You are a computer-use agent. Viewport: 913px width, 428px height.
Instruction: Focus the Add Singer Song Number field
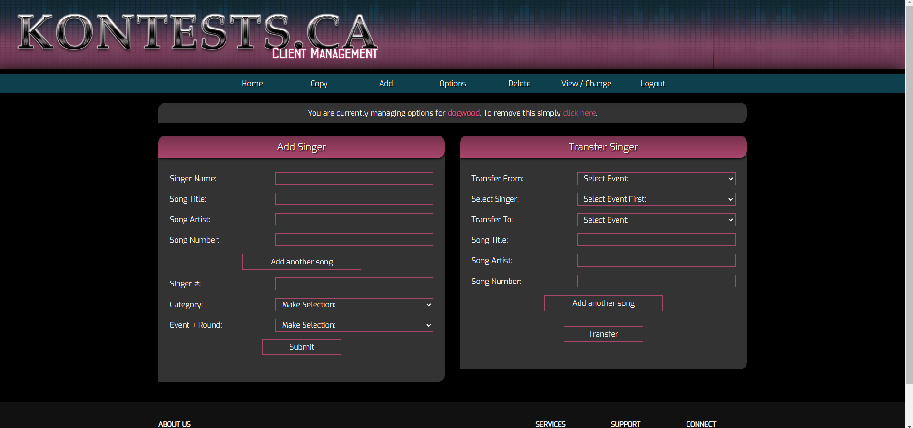(354, 240)
